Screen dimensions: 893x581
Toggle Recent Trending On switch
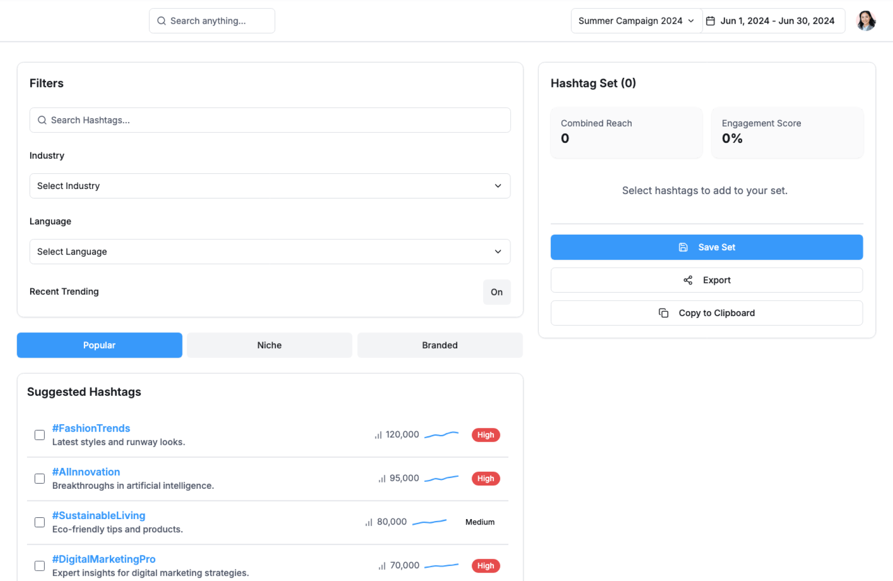496,292
